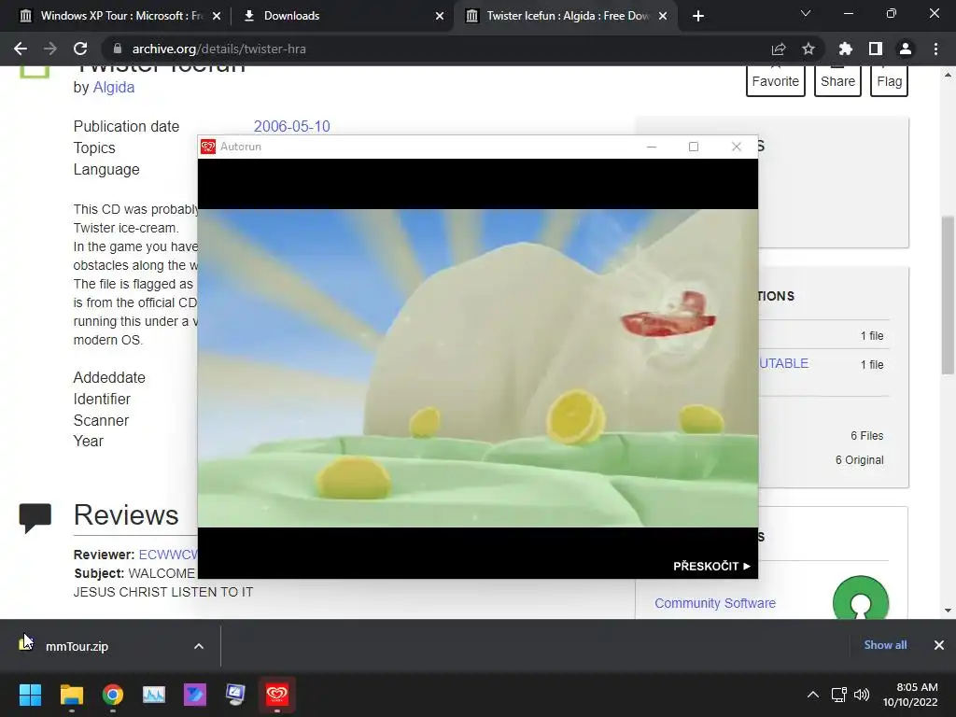Click the '6 Files' text

click(x=867, y=436)
